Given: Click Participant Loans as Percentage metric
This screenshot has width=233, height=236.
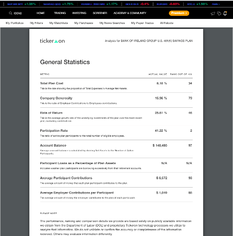Looking at the screenshot, I should pos(78,163).
